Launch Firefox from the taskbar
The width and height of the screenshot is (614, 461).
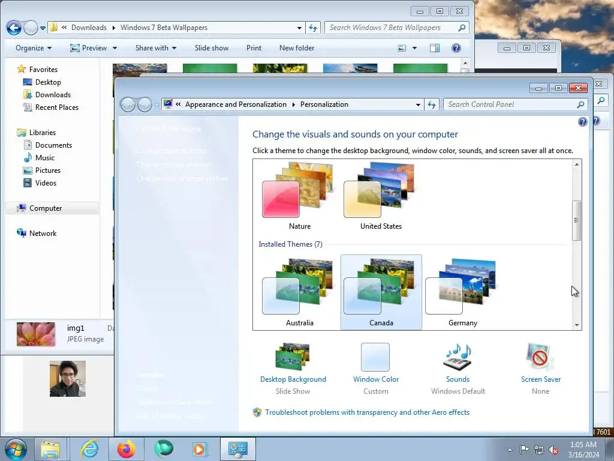pyautogui.click(x=126, y=449)
